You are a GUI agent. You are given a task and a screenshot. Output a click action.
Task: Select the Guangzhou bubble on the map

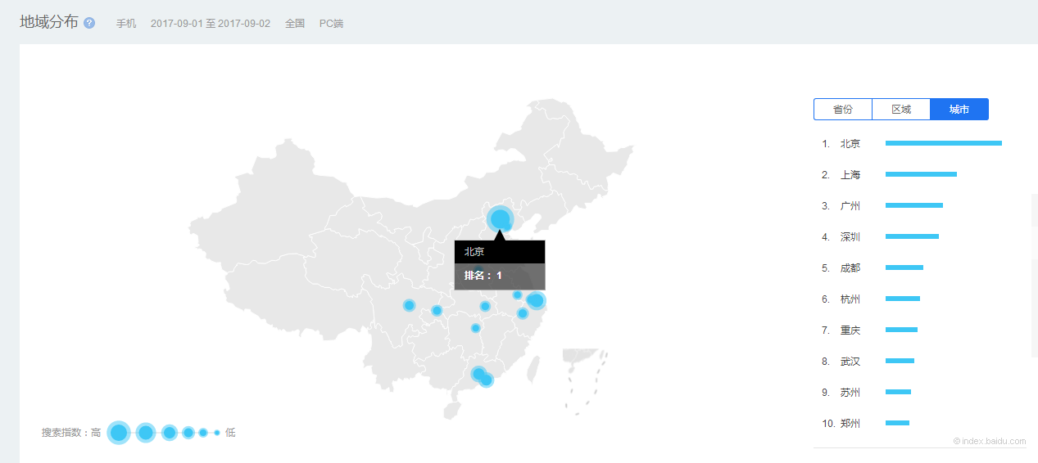click(478, 374)
